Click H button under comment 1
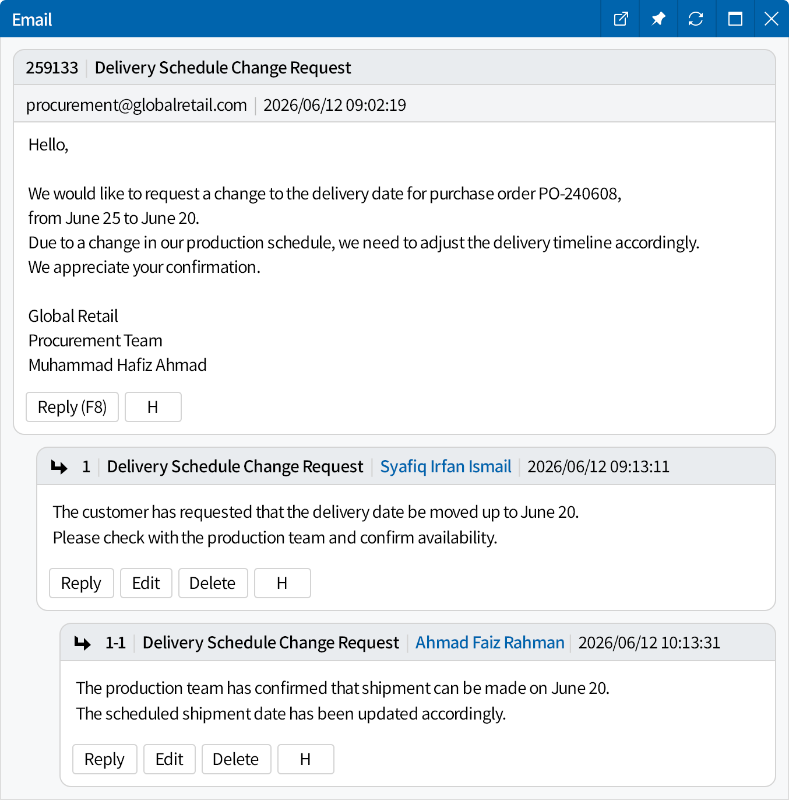This screenshot has height=800, width=789. [x=283, y=583]
